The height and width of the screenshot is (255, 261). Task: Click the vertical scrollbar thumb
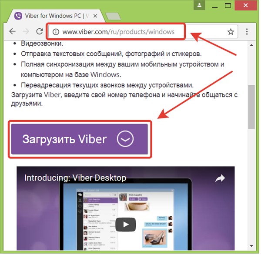251,107
